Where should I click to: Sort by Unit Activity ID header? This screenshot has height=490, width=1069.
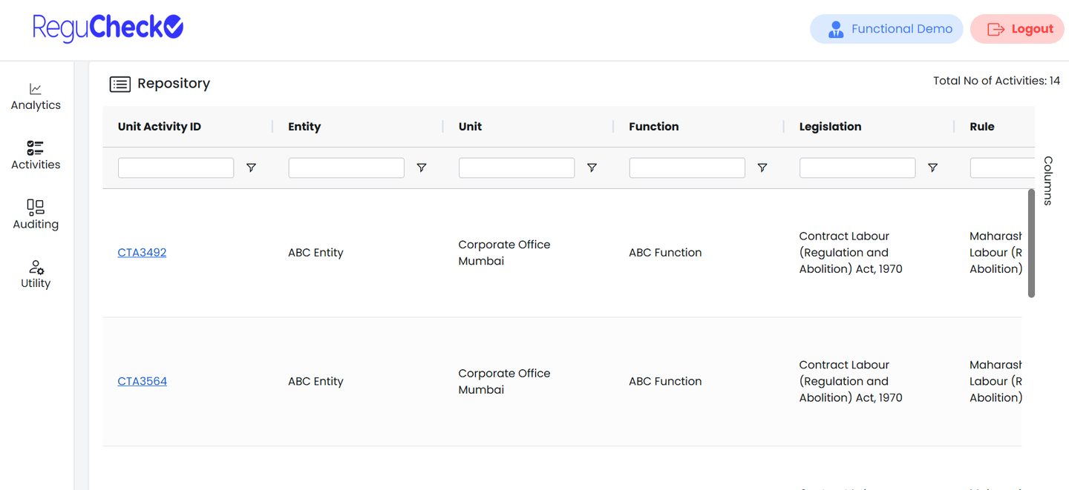pos(159,127)
